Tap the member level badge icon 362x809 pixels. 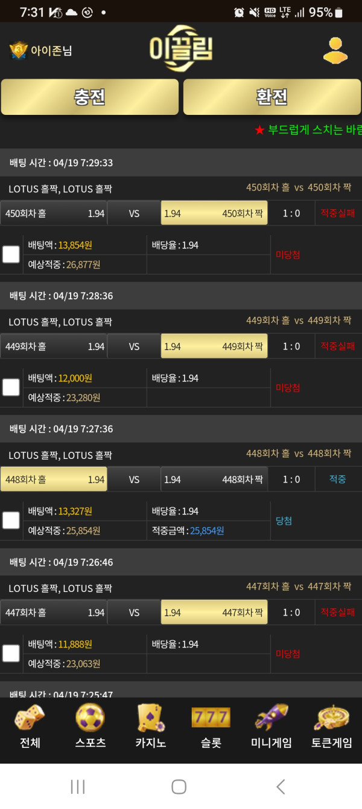19,51
